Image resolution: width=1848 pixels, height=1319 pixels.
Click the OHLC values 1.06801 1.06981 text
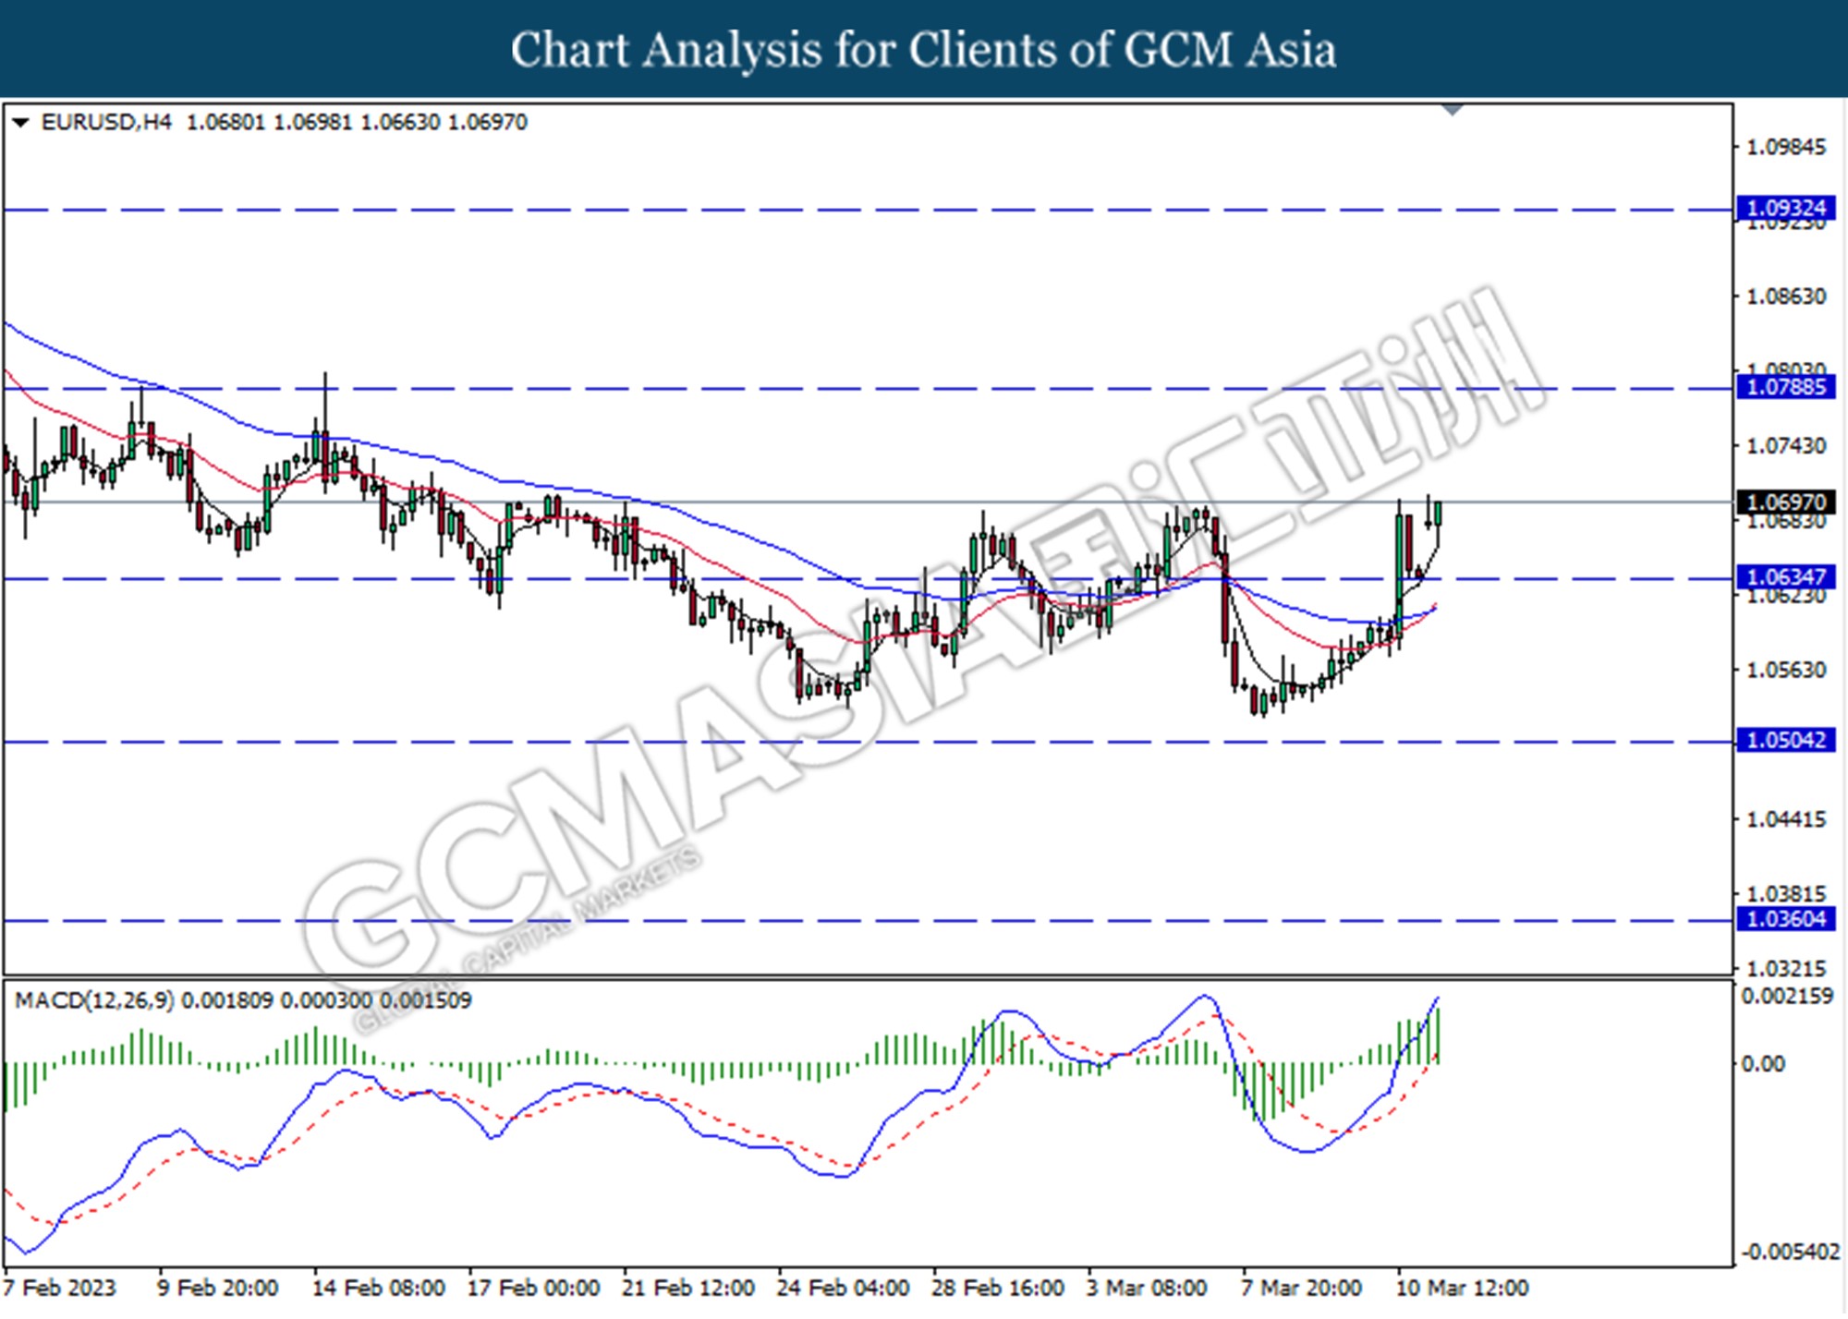[x=270, y=123]
